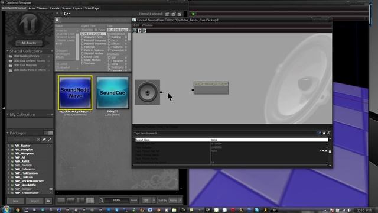Open the Window menu in SoundCue Editor
The image size is (378, 213).
click(147, 25)
